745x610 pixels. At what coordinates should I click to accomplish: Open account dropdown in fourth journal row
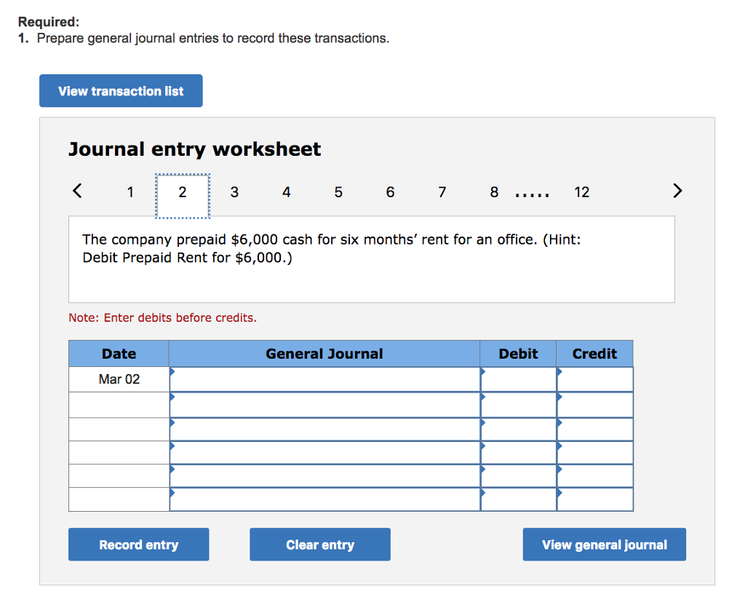point(324,453)
